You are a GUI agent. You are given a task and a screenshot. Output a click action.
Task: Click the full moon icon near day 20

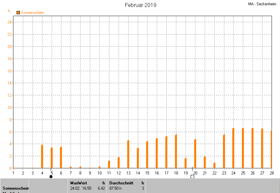click(192, 176)
